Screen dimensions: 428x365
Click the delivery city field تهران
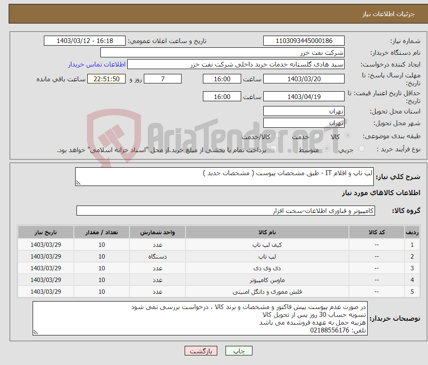click(x=304, y=123)
